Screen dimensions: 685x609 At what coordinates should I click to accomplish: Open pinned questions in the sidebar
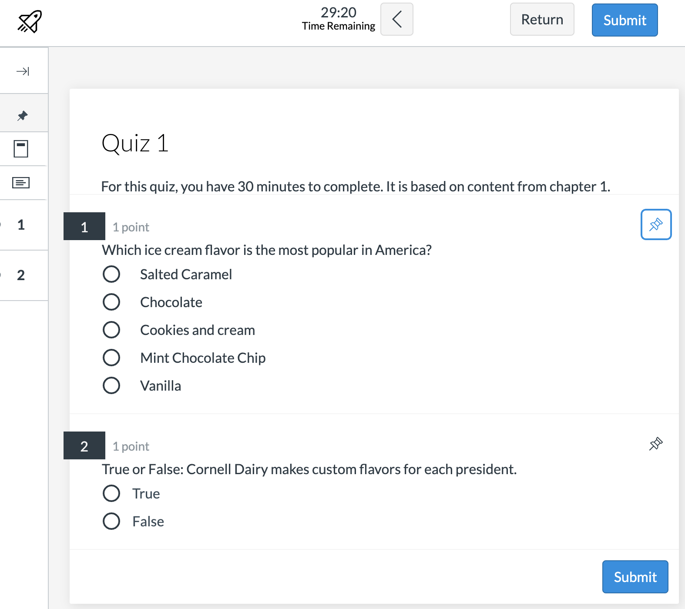tap(23, 115)
